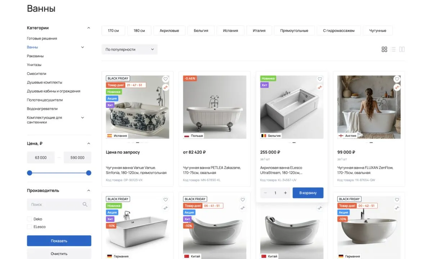The image size is (432, 259).
Task: Click search icon in manufacturer field
Action: [85, 204]
